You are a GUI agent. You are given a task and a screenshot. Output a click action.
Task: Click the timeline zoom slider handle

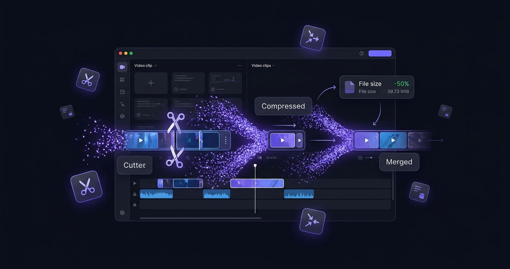pyautogui.click(x=371, y=158)
